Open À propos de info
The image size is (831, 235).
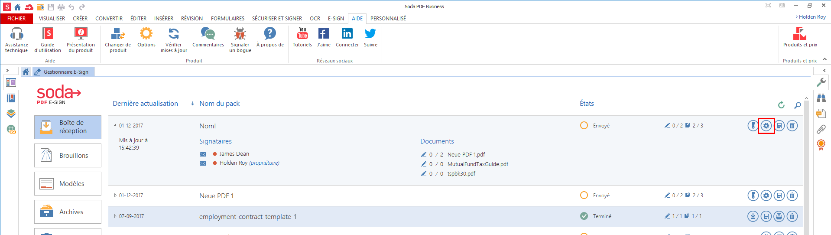click(x=270, y=34)
